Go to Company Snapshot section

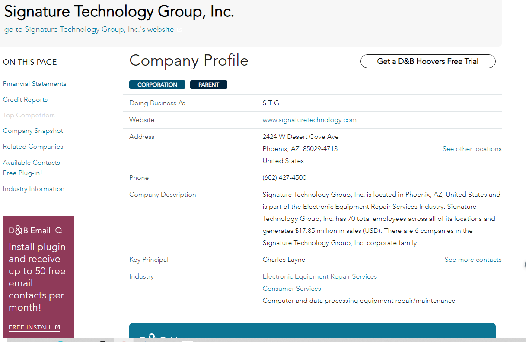click(33, 131)
